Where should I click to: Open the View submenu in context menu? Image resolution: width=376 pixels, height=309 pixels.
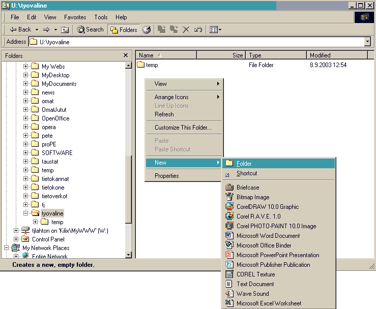tap(184, 83)
